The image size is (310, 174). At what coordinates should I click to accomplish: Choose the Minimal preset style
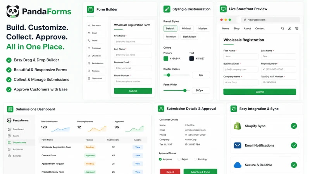186,28
